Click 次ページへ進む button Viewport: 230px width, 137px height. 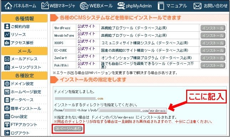[x=68, y=128]
